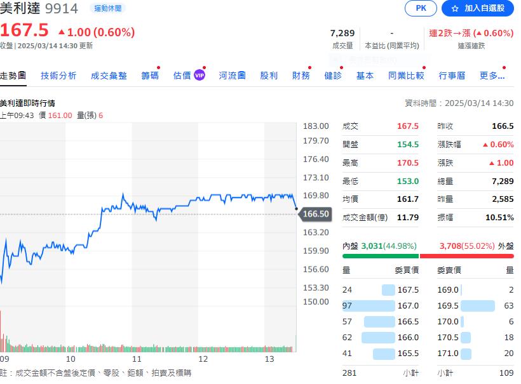Click the 漲跌幅 value 0.60%
This screenshot has height=384, width=521.
pos(498,144)
